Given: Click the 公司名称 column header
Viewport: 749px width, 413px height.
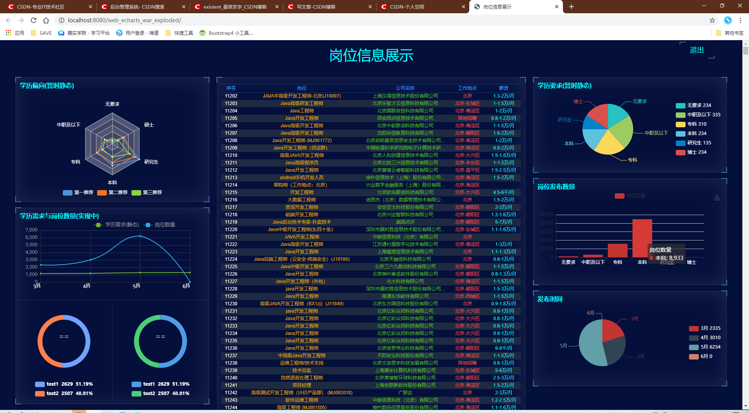Looking at the screenshot, I should [405, 88].
